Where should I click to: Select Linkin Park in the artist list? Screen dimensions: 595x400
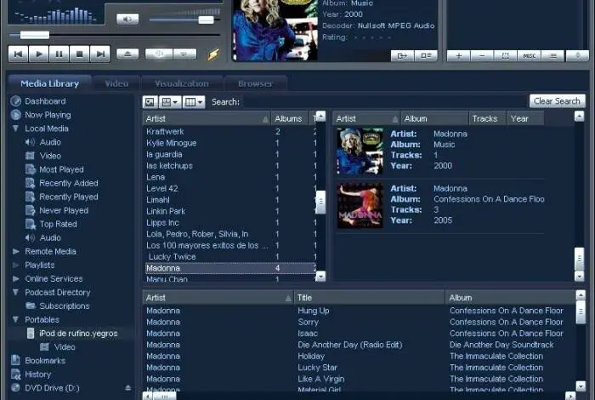(166, 211)
